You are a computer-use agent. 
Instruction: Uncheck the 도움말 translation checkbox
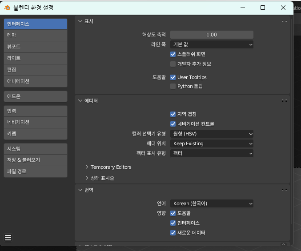coord(173,213)
